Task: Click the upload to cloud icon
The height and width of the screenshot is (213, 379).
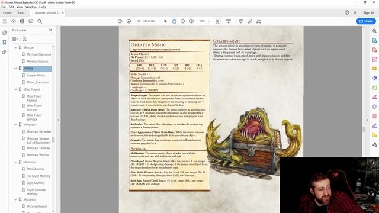Action: [x=14, y=21]
